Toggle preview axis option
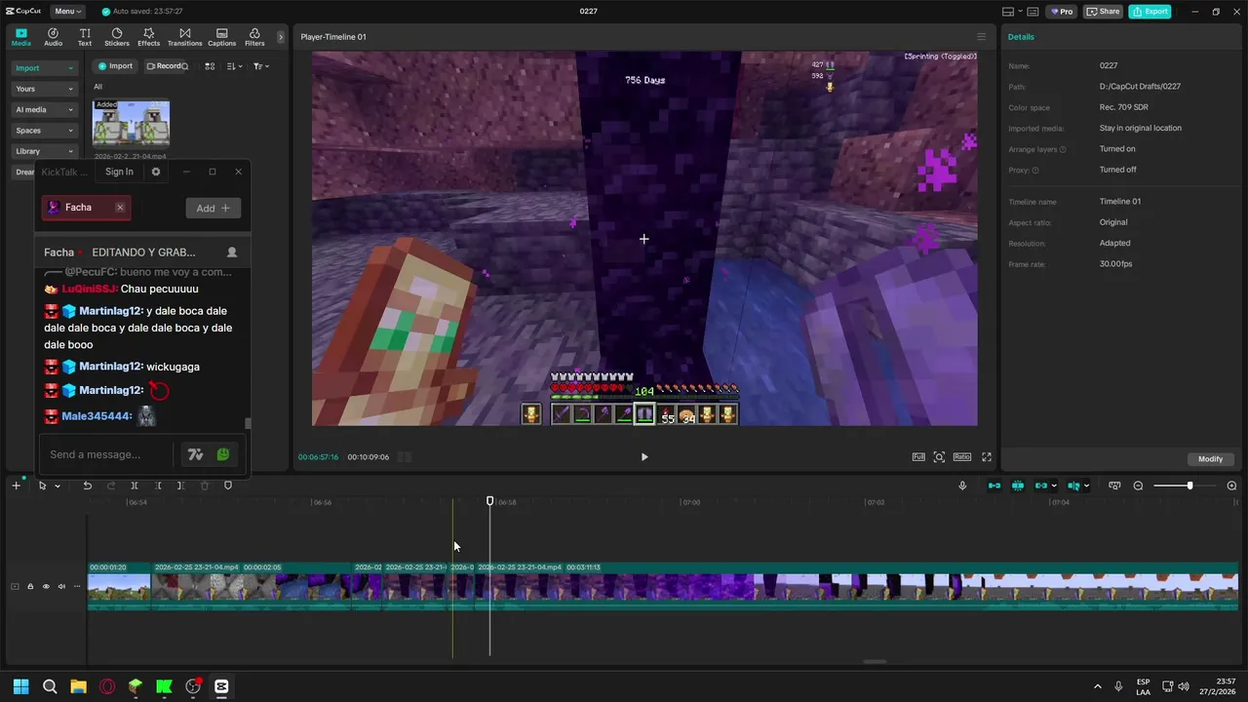Image resolution: width=1248 pixels, height=702 pixels. tap(1073, 486)
